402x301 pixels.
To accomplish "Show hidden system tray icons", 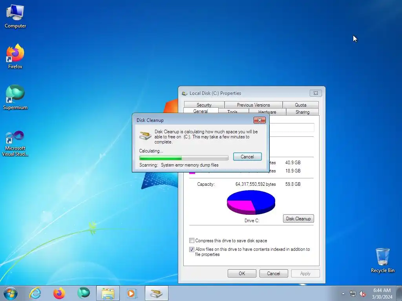I will (343, 294).
